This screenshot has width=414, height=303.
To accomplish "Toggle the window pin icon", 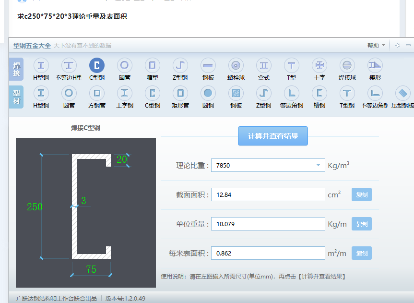I will click(397, 45).
